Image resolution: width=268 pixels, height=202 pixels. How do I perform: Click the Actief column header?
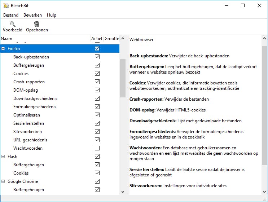97,39
